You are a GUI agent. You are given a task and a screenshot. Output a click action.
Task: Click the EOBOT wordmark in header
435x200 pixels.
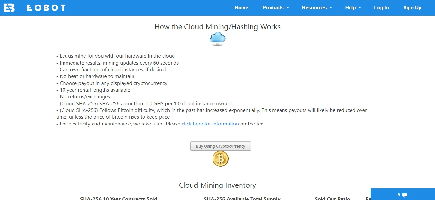(x=46, y=8)
